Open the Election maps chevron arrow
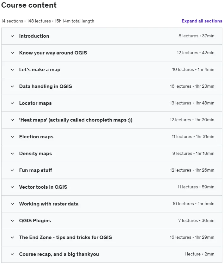This screenshot has height=265, width=224. 12,137
